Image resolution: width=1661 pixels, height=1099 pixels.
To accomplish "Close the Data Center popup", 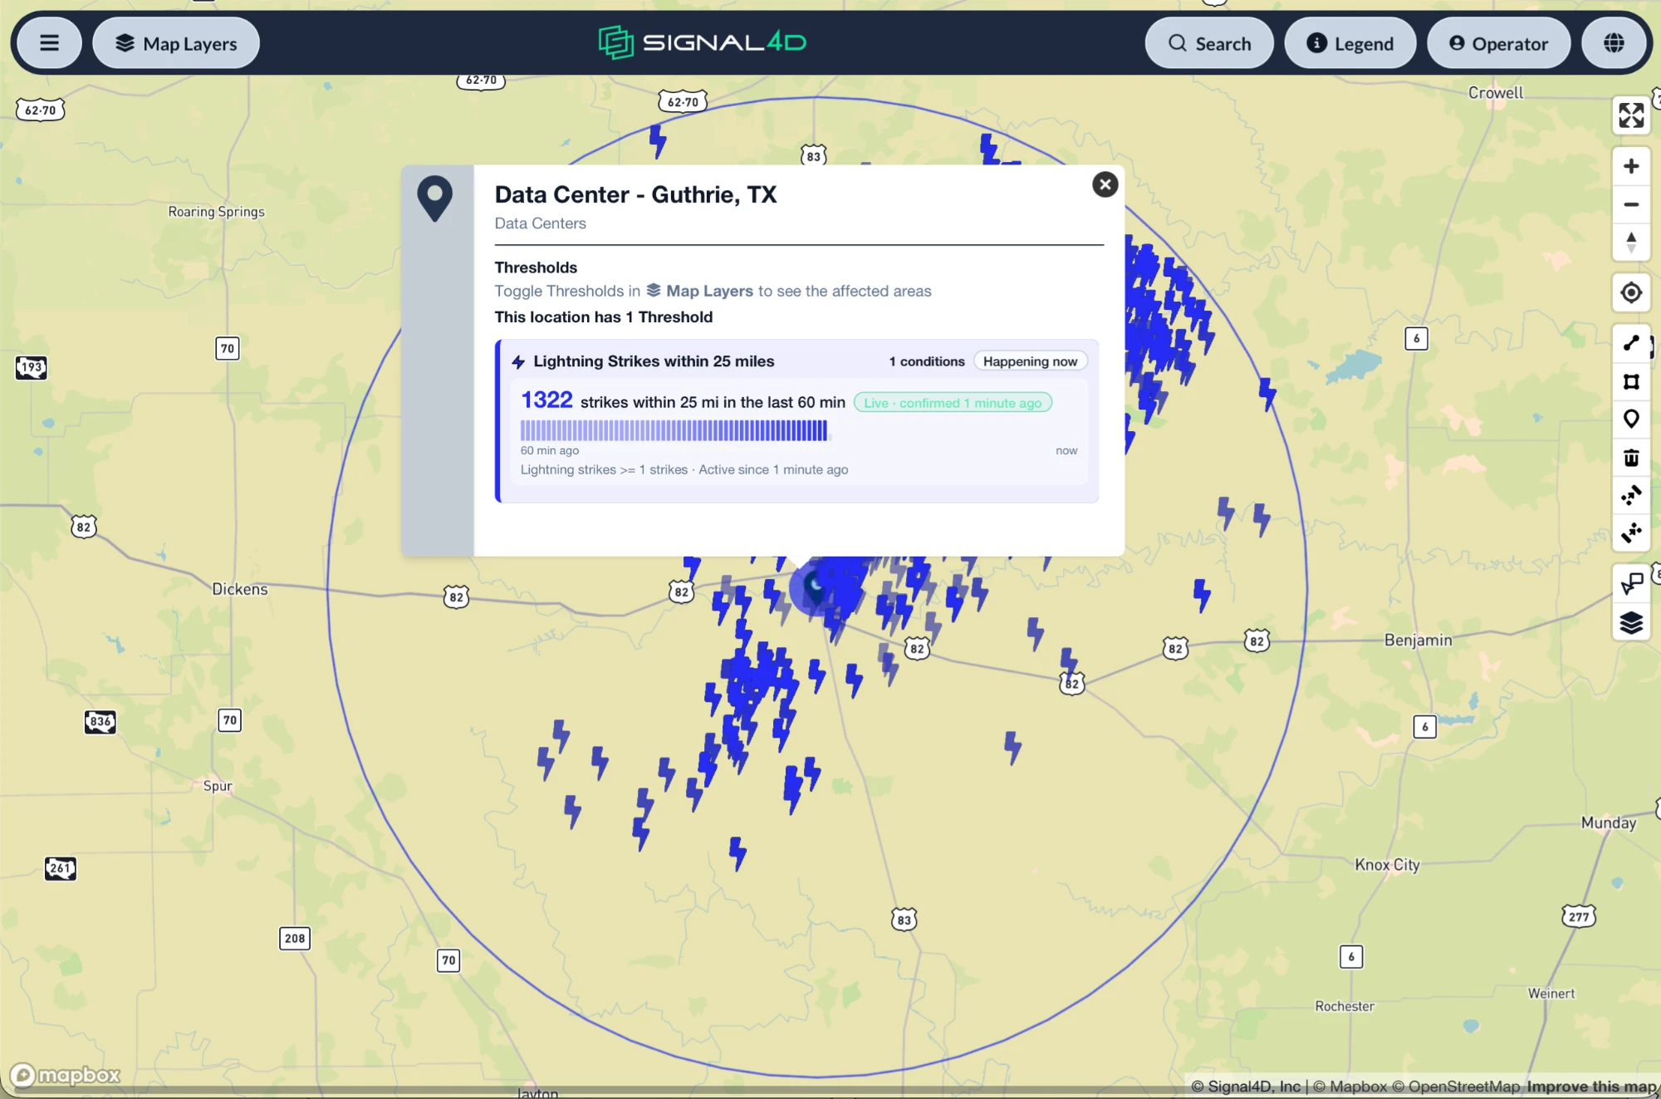I will [x=1105, y=184].
